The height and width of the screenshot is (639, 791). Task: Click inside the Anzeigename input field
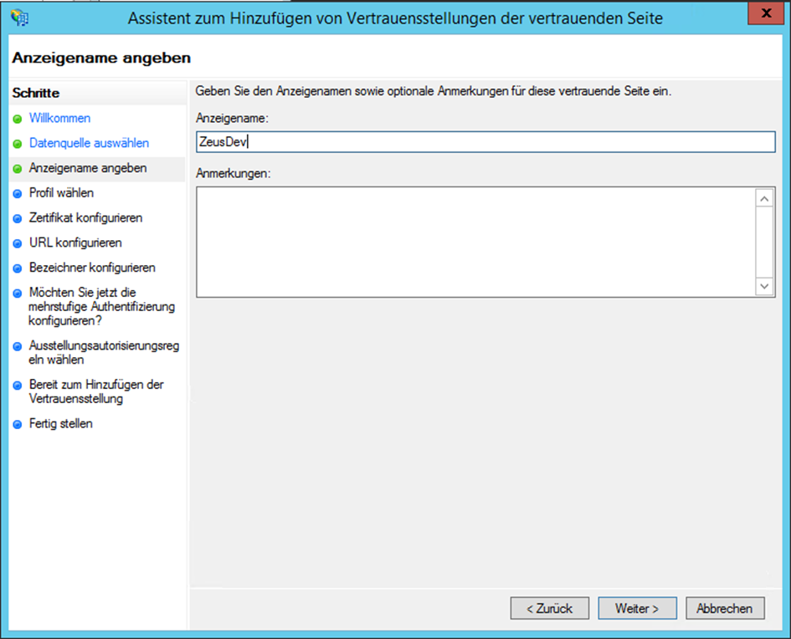tap(485, 142)
